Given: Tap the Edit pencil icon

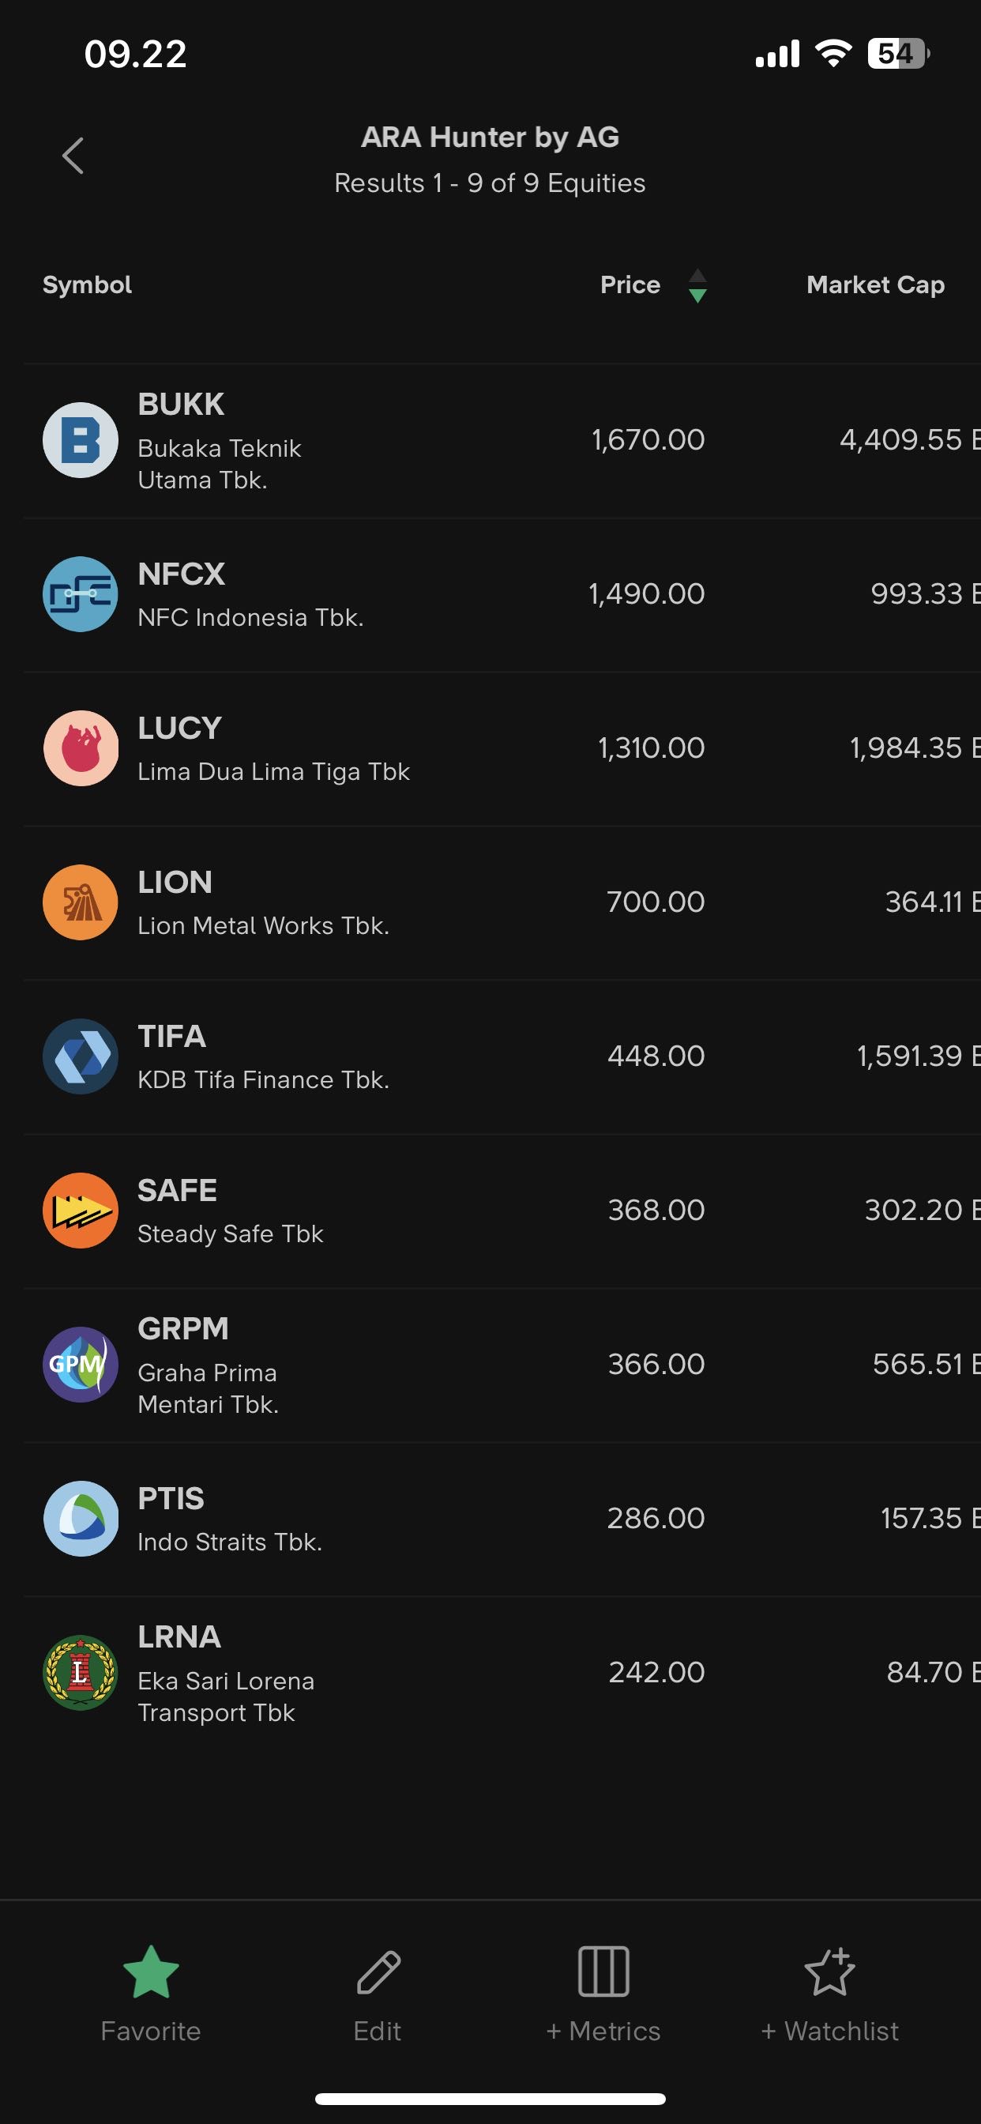Looking at the screenshot, I should point(378,1972).
